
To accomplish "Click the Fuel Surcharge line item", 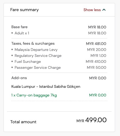I will point(28,62).
